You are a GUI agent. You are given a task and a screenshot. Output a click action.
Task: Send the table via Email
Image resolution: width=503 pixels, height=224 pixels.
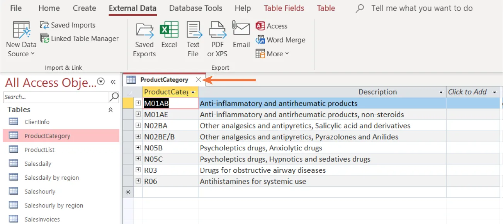pos(241,39)
